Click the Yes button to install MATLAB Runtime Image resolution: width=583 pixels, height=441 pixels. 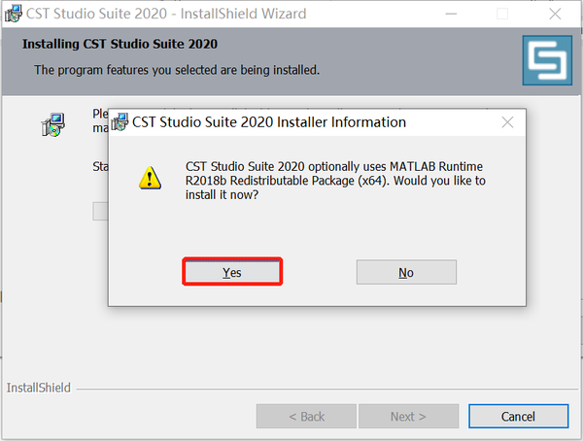(232, 272)
